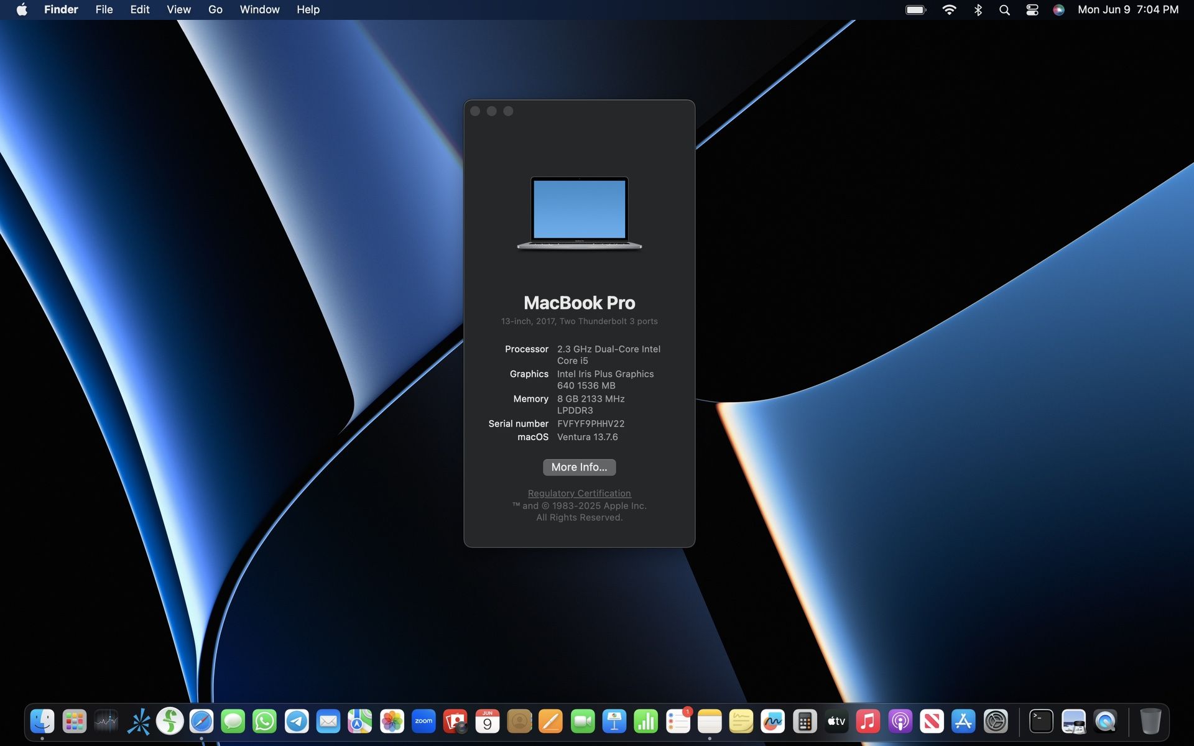Viewport: 1194px width, 746px height.
Task: Launch Terminal from the Dock
Action: tap(1041, 721)
